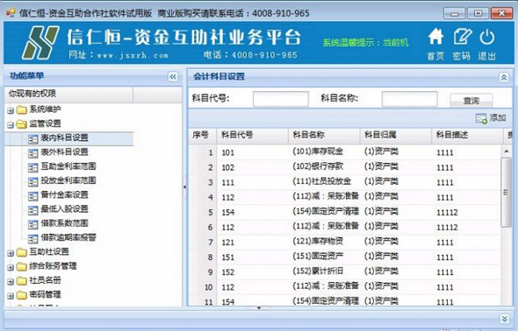The width and height of the screenshot is (518, 331).
Task: Click row 5 科目描述 value 11112
Action: pyautogui.click(x=447, y=213)
